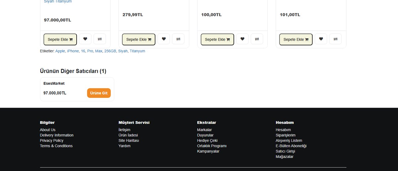Add the 97.000,00TL product to wishlist
This screenshot has height=171, width=398.
pyautogui.click(x=85, y=39)
